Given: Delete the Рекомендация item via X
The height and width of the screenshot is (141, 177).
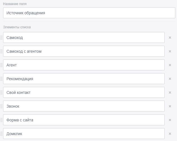Looking at the screenshot, I should [x=170, y=79].
